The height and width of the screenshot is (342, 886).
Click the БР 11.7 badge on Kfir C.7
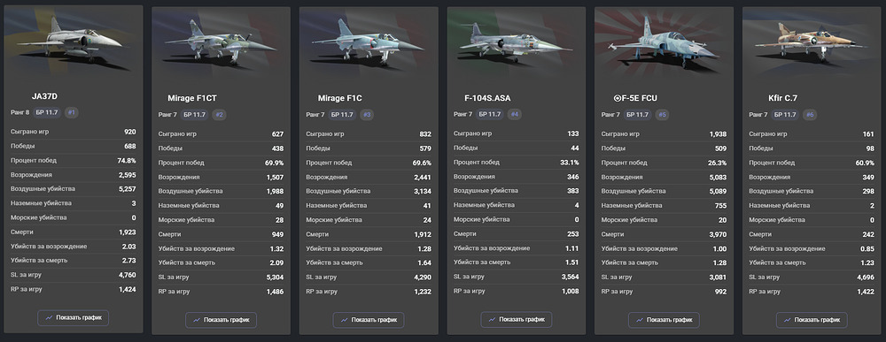coord(785,115)
